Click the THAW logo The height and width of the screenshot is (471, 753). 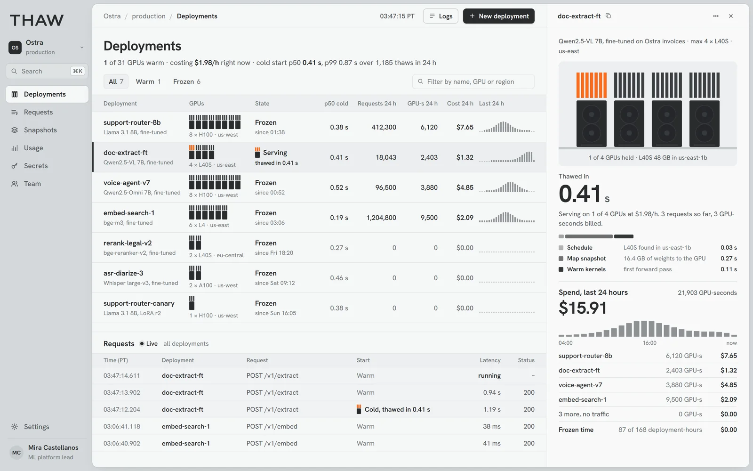click(37, 20)
